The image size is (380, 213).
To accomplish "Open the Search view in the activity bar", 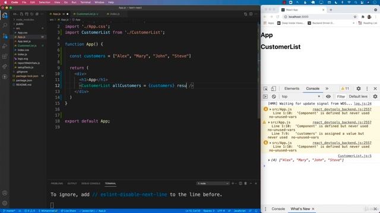I will pos(5,25).
